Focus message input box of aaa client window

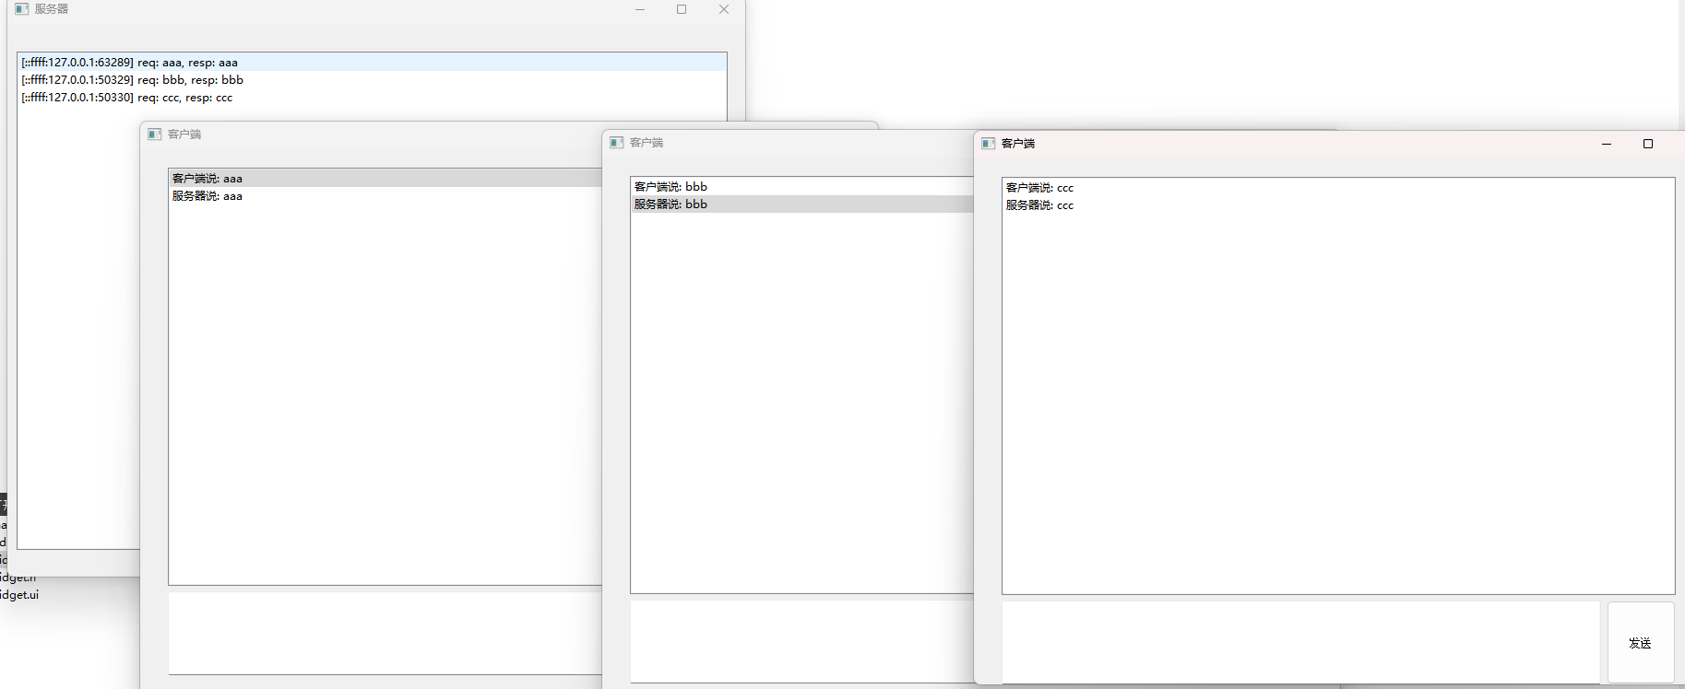386,634
